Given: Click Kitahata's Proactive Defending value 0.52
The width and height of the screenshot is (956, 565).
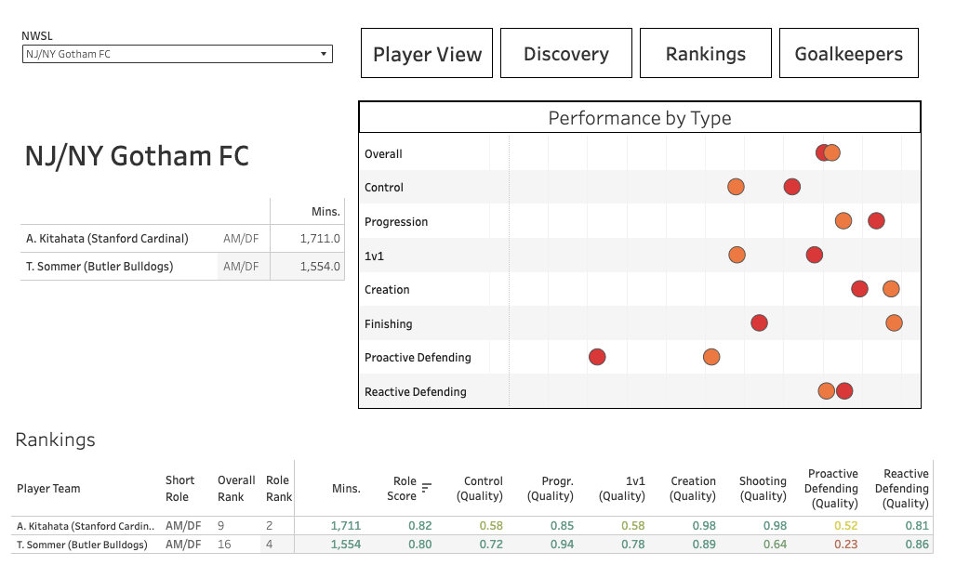Looking at the screenshot, I should [845, 525].
